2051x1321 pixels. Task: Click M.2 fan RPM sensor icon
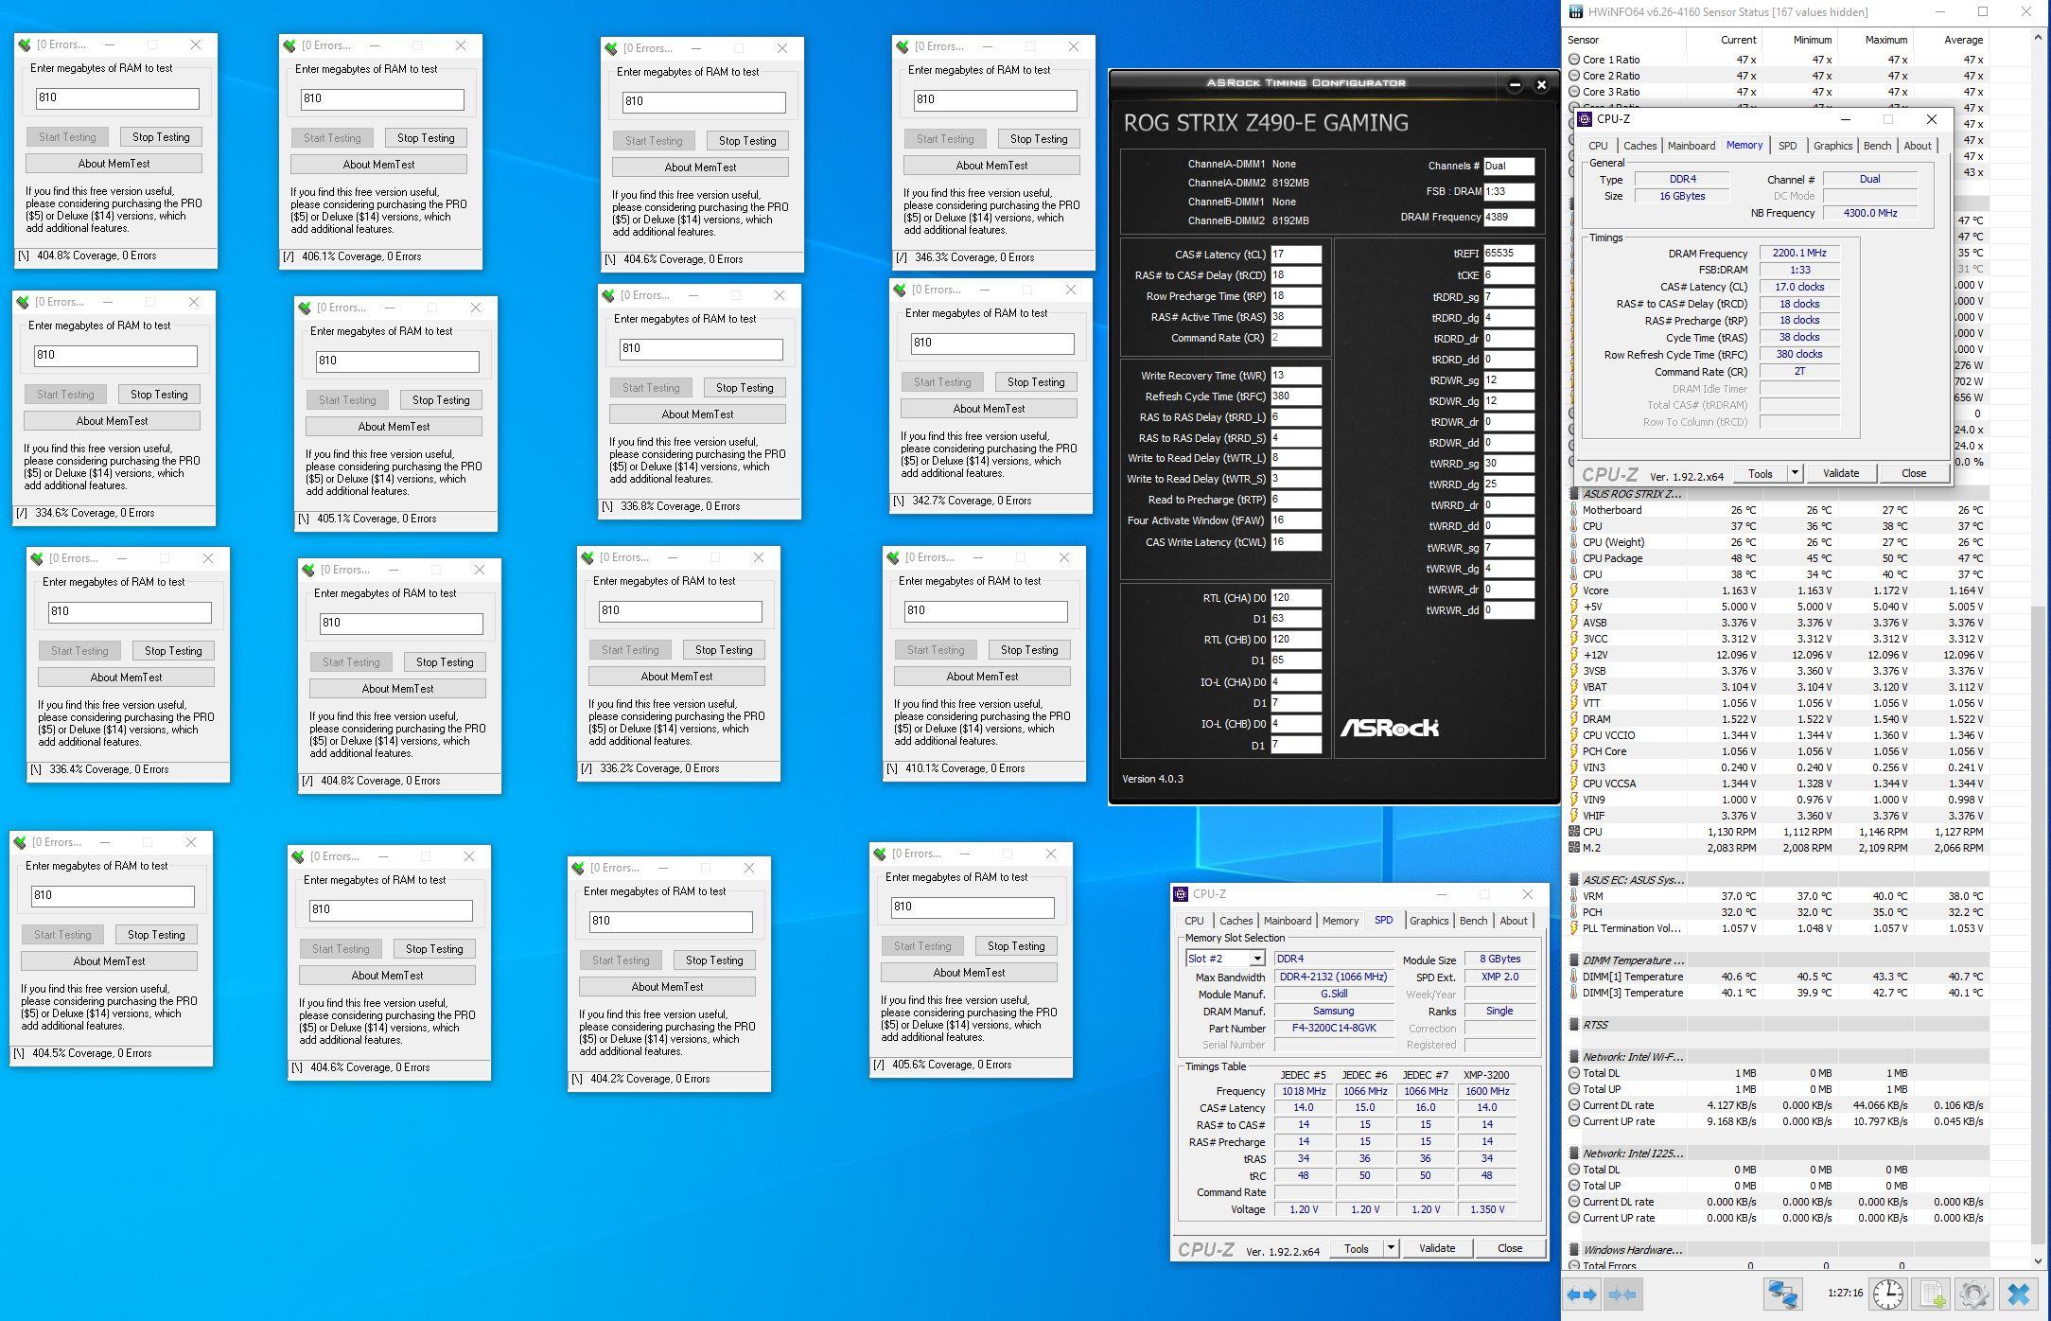point(1574,848)
